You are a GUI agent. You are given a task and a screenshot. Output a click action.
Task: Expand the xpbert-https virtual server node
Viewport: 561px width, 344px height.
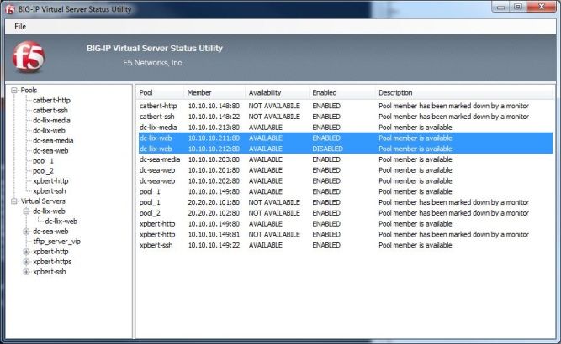[26, 262]
